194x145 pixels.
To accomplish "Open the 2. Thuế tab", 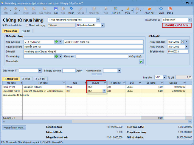I will click(26, 79).
